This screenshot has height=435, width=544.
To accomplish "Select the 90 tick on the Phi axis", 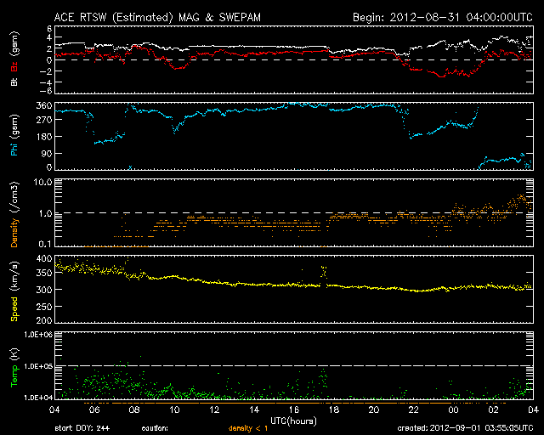I will tap(47, 153).
